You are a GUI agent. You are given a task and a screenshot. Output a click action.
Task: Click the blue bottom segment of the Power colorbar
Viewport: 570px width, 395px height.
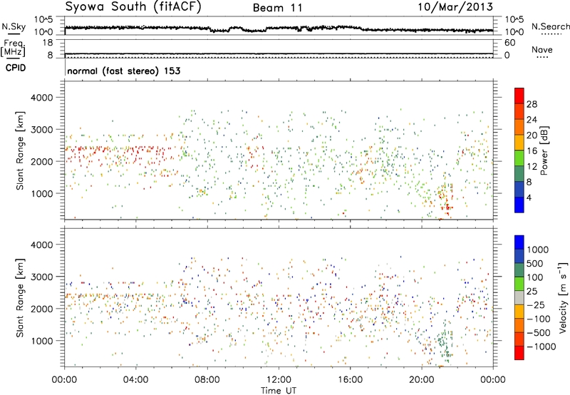click(519, 205)
